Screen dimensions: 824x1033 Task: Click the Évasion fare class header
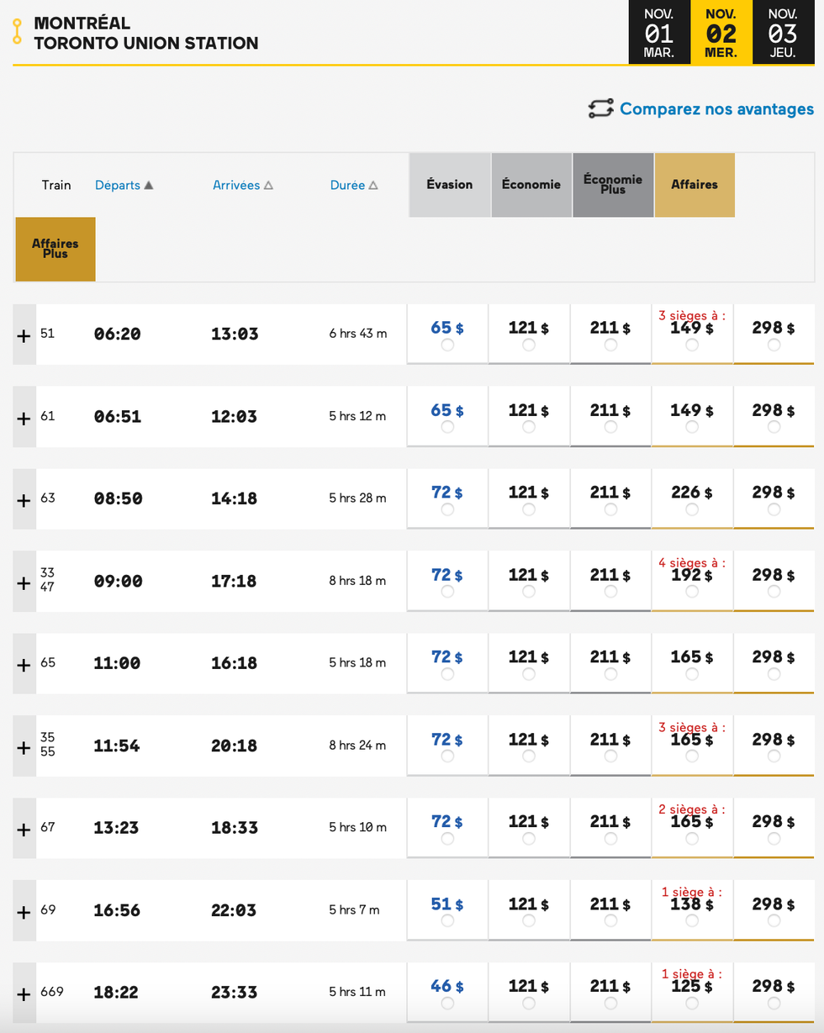point(450,185)
